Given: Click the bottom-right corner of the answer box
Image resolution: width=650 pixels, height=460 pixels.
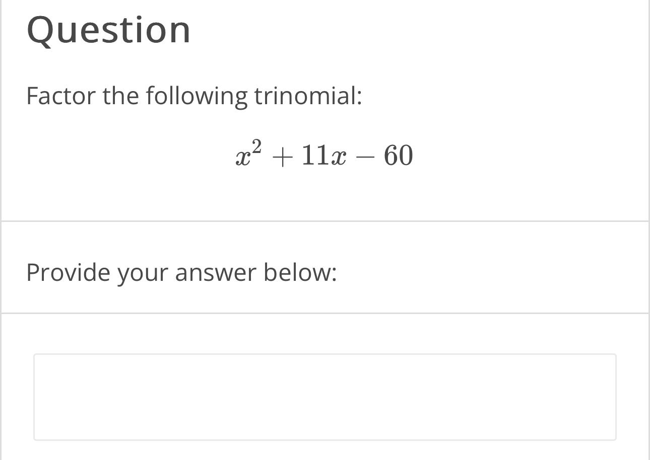Looking at the screenshot, I should pos(616,439).
